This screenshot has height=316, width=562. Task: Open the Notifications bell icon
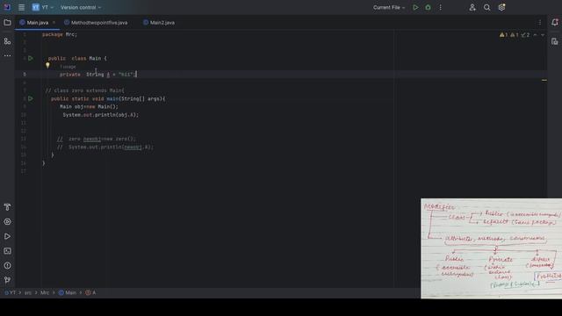(555, 23)
